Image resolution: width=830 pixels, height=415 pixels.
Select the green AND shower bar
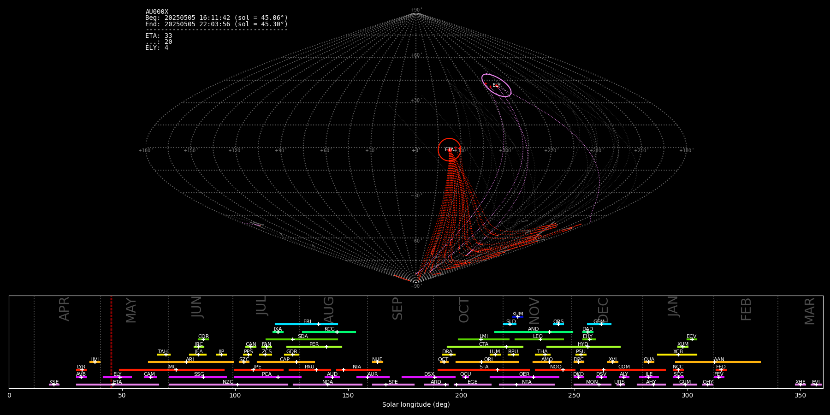tap(534, 332)
